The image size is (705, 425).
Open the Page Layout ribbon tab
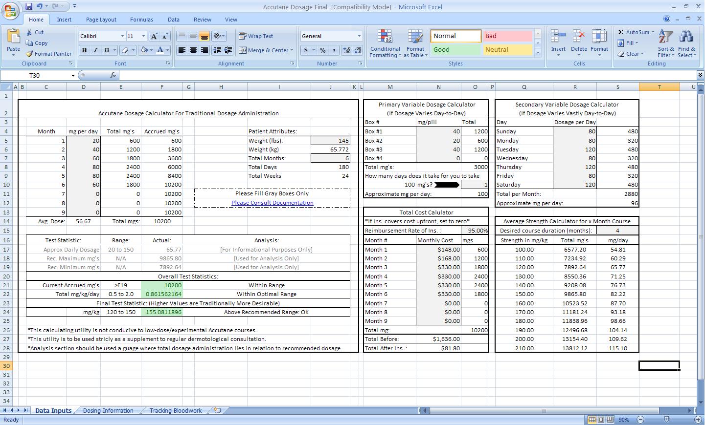point(101,20)
